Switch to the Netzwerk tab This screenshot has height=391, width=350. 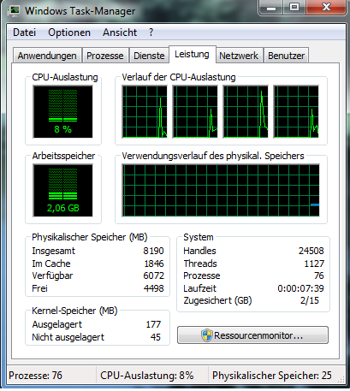point(239,56)
